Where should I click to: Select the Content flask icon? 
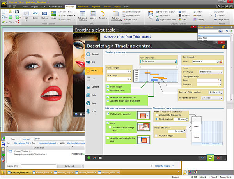click(x=88, y=86)
